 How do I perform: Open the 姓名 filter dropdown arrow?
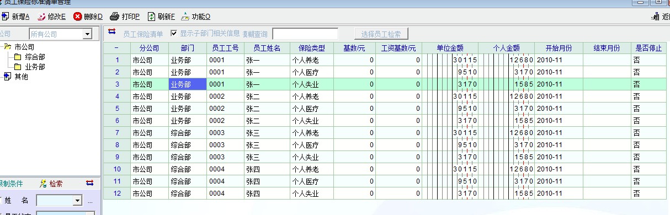[x=77, y=201]
